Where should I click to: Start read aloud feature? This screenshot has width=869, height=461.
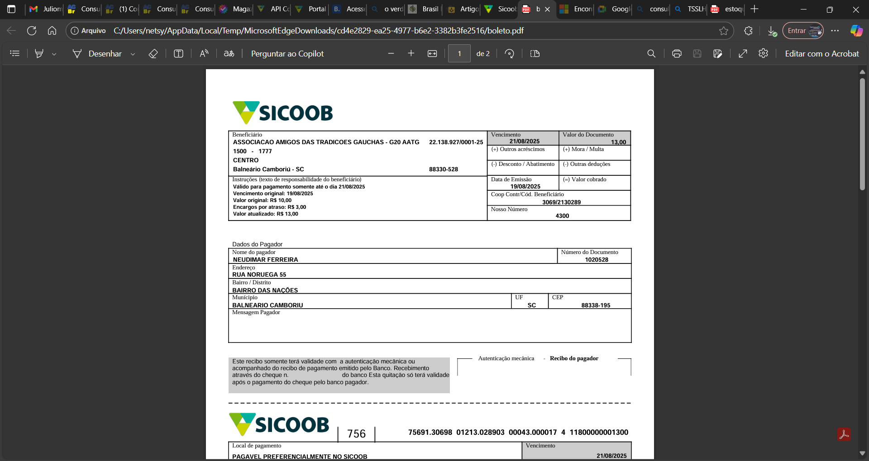[204, 53]
